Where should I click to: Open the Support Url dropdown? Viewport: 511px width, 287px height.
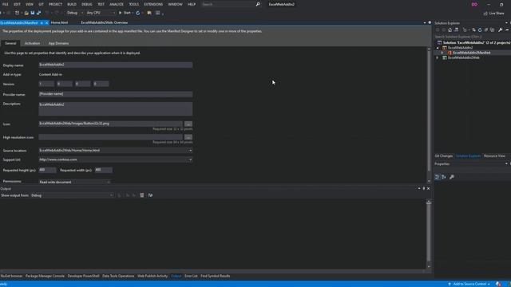coord(190,159)
